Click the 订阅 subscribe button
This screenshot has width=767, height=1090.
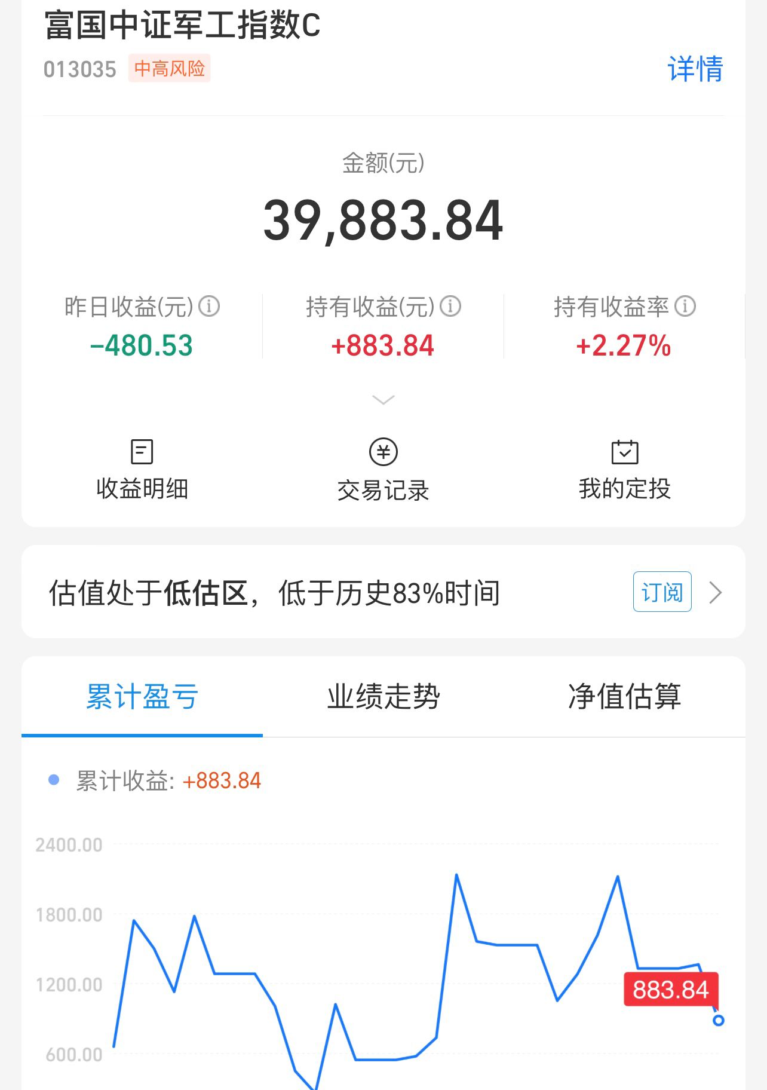pos(662,592)
